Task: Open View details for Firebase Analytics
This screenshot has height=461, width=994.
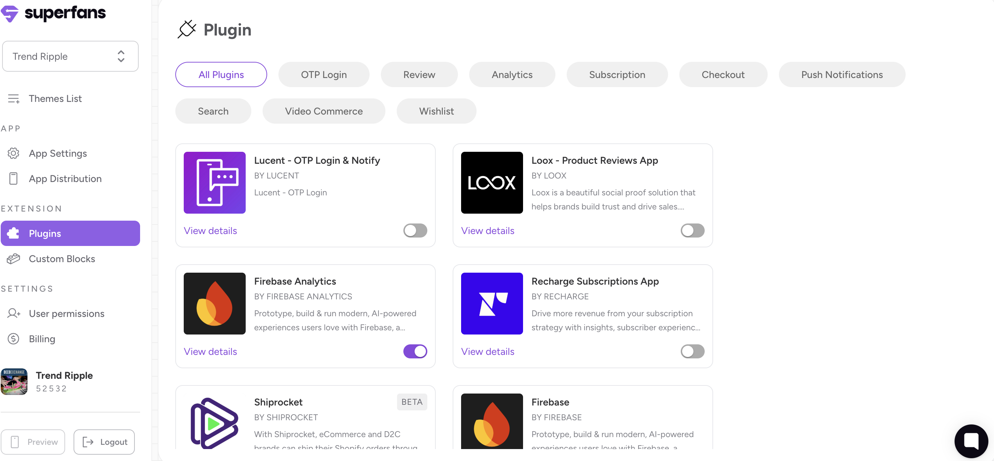Action: [210, 352]
